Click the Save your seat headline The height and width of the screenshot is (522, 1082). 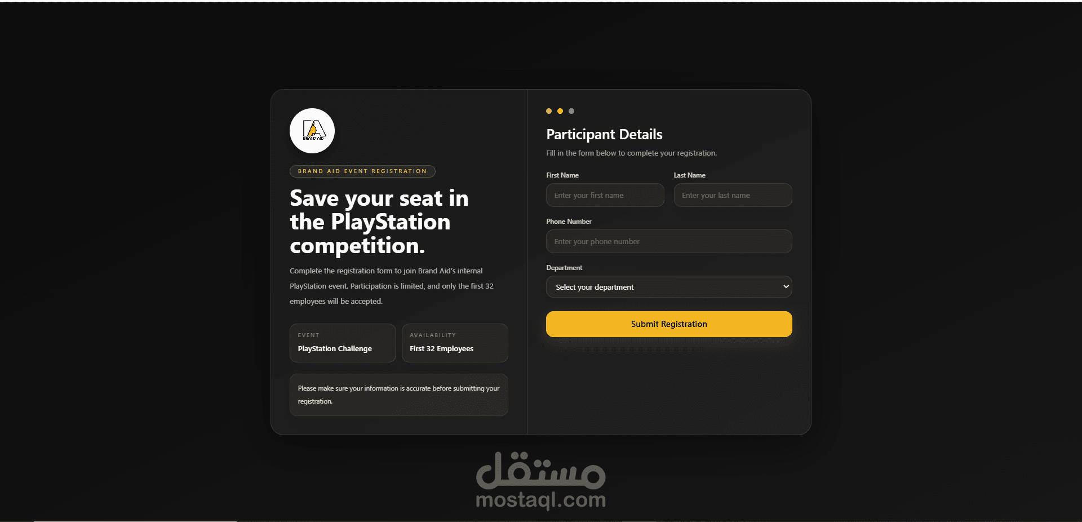[x=379, y=222]
